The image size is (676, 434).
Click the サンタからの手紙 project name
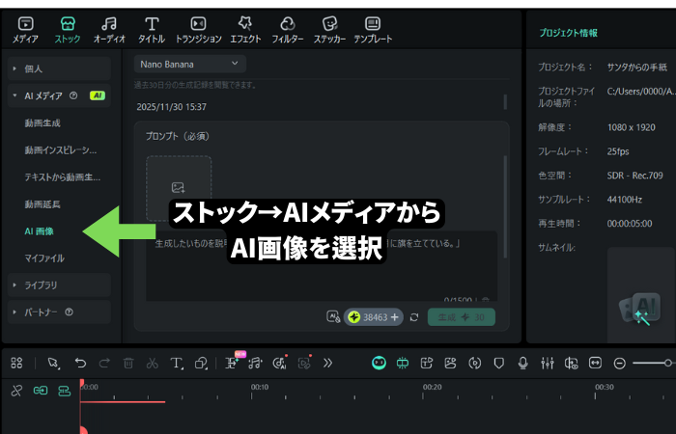[637, 68]
